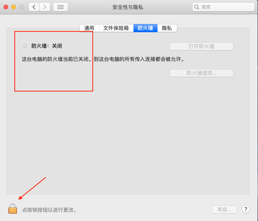Show all preferences using the grid icon
Image resolution: width=258 pixels, height=221 pixels.
(x=61, y=7)
